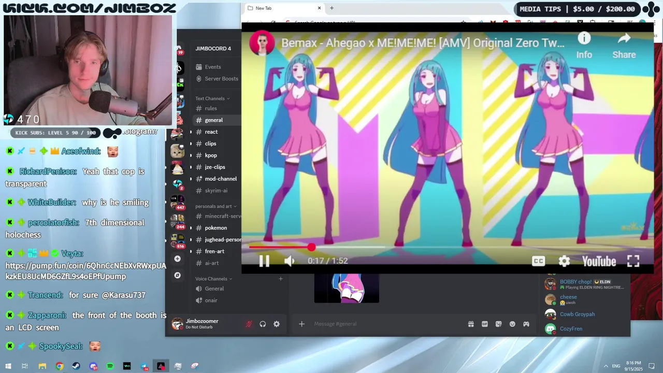
Task: Open the react channel
Action: point(211,132)
